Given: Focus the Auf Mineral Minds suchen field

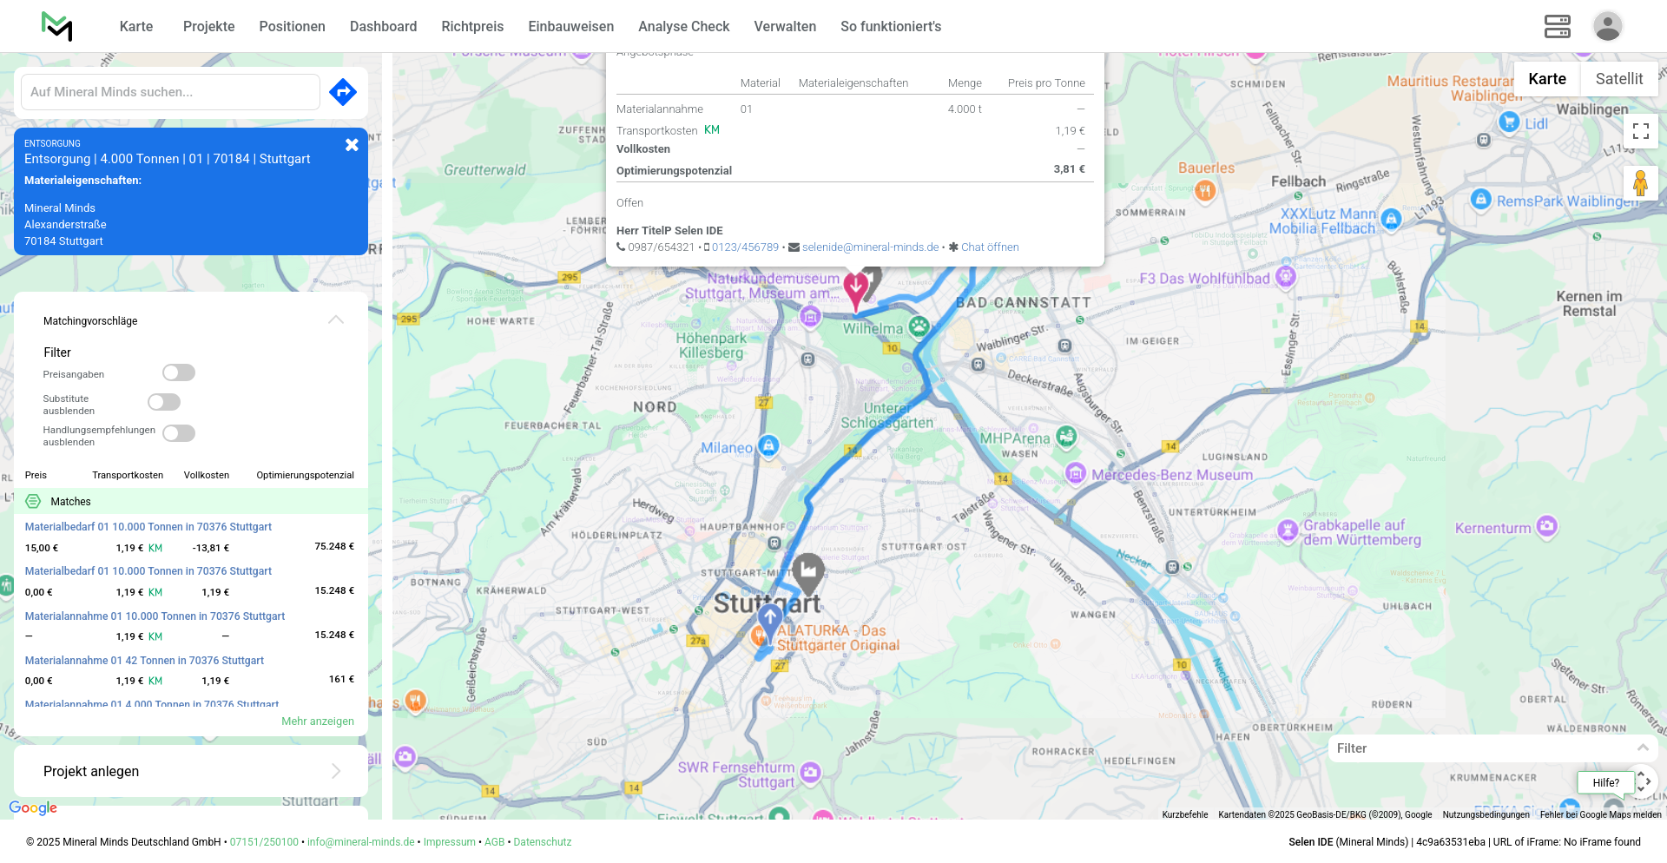Looking at the screenshot, I should [170, 92].
